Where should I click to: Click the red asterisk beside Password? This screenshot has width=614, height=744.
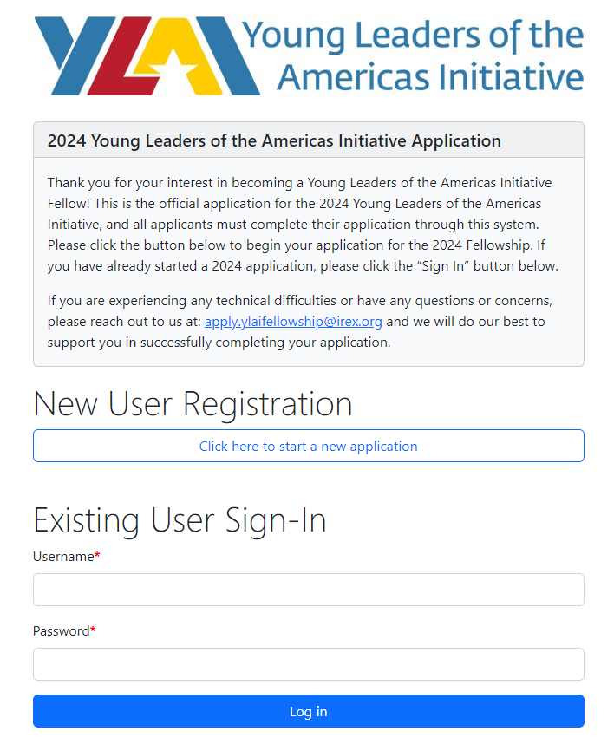(93, 631)
